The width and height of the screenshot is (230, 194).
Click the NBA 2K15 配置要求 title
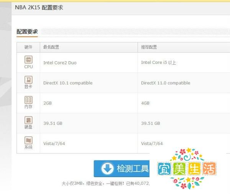coord(39,7)
